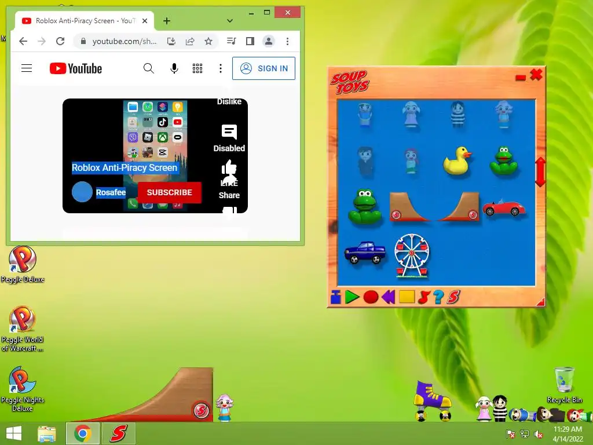Click the blue weight icon in Soup Toys toolbar
This screenshot has width=593, height=445.
point(335,297)
